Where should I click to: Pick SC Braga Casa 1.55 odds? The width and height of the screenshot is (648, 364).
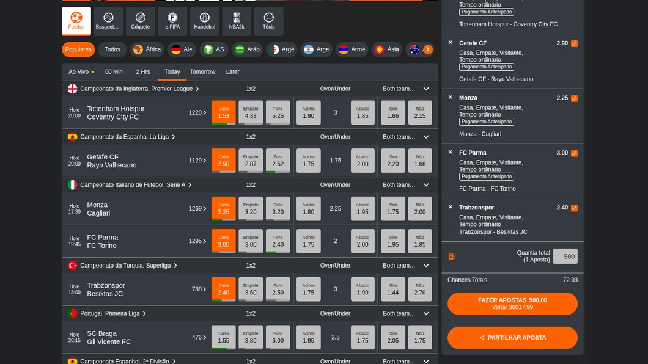[x=224, y=337]
